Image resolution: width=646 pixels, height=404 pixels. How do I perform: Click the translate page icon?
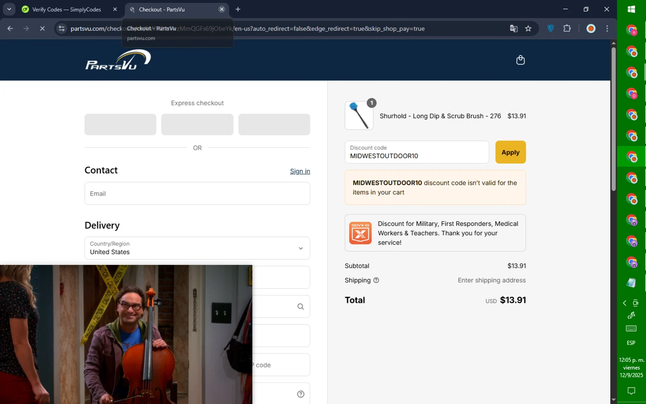click(x=514, y=28)
